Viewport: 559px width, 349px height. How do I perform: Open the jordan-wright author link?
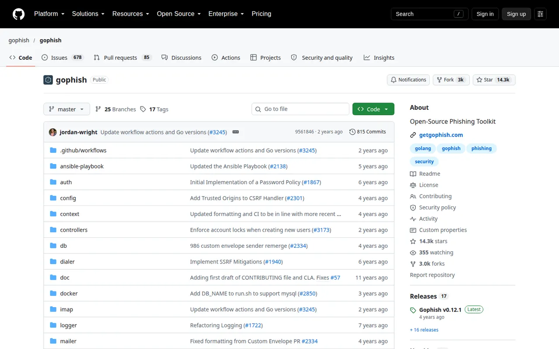click(79, 132)
